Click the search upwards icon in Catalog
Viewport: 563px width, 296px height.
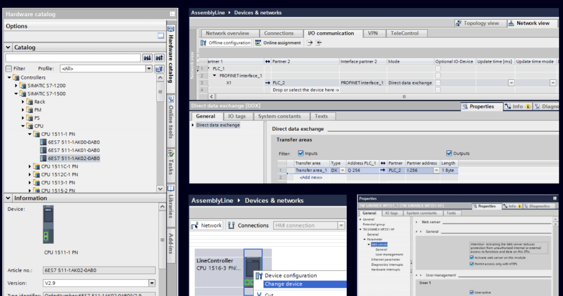click(159, 58)
